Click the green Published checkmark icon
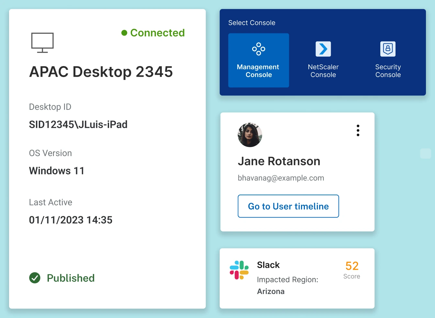435x318 pixels. (35, 278)
